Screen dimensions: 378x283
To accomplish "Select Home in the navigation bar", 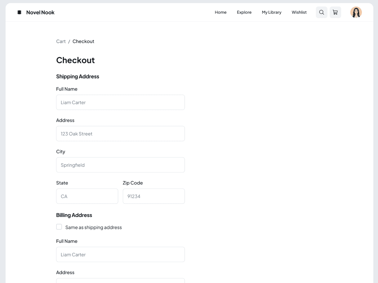I will tap(220, 12).
